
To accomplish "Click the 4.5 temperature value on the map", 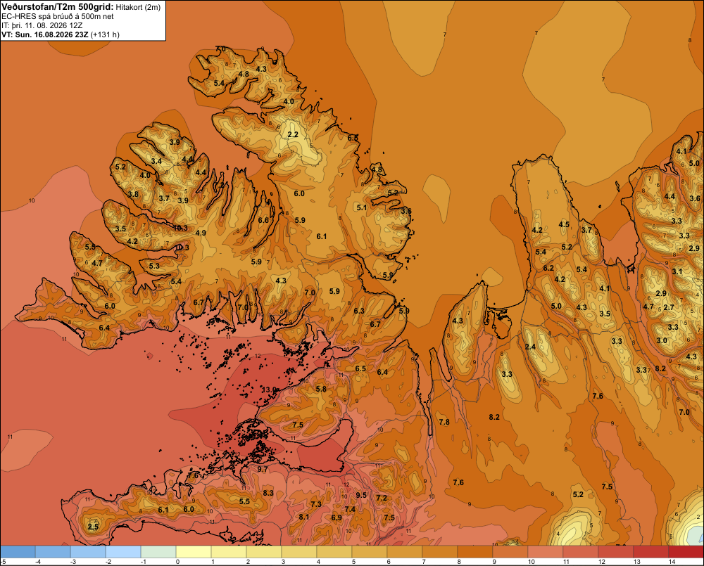I will tap(564, 224).
